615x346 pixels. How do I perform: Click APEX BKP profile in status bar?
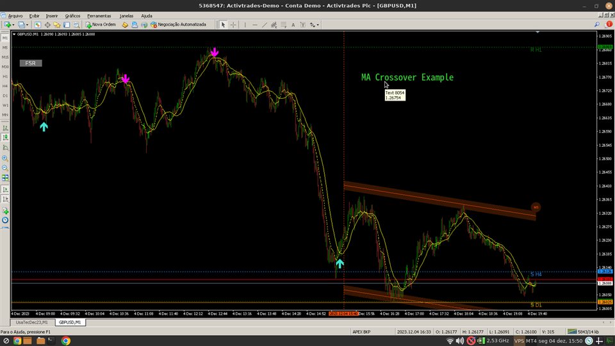tap(361, 331)
